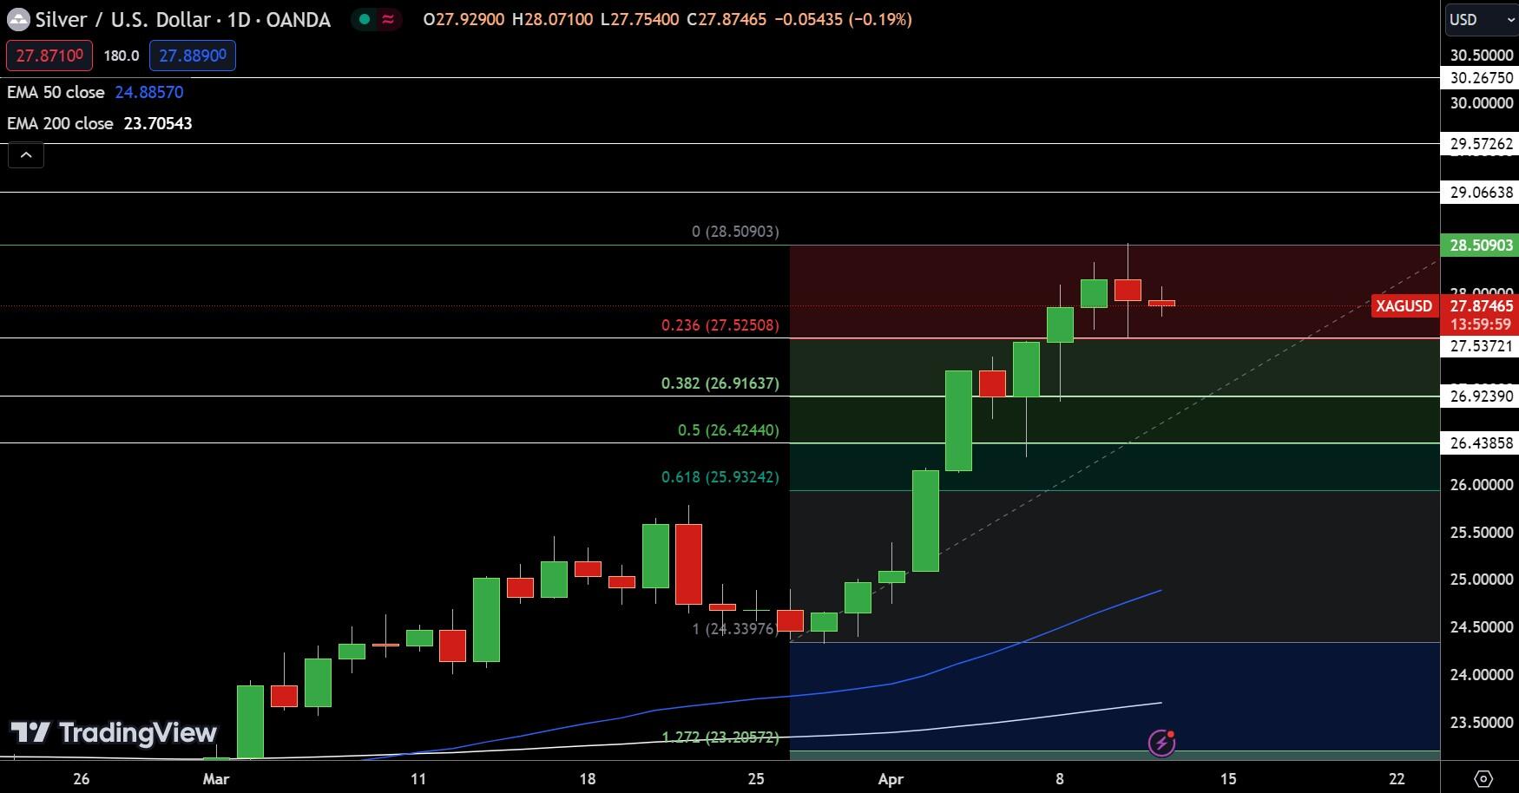Click the TradingView logo

114,733
